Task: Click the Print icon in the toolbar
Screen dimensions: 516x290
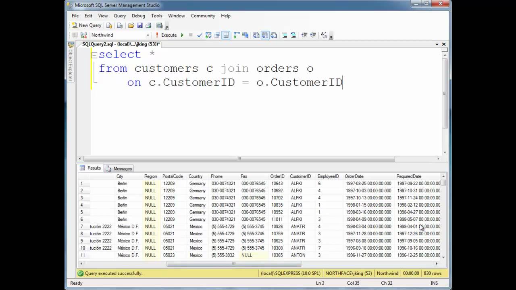Action: [148, 25]
